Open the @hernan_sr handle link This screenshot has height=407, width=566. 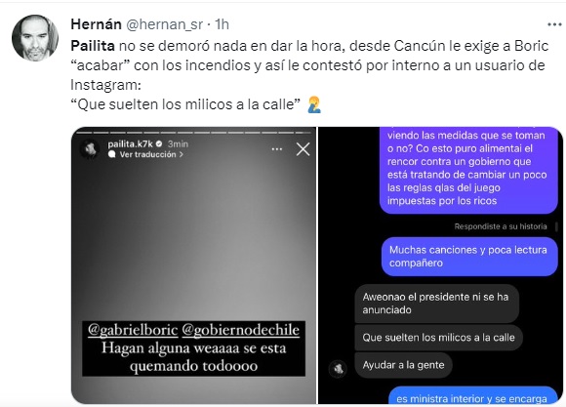(164, 24)
